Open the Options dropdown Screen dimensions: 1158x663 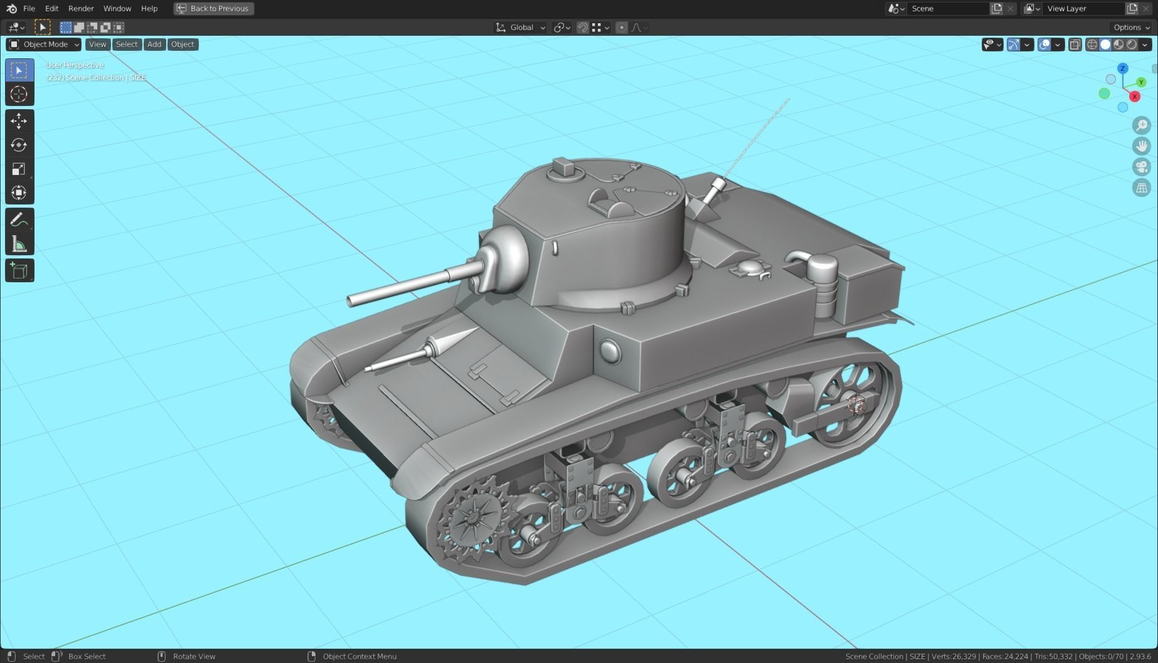point(1132,28)
